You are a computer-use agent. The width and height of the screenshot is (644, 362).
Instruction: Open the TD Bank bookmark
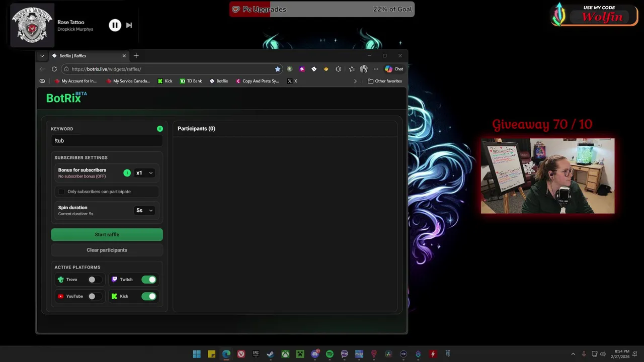coord(191,81)
